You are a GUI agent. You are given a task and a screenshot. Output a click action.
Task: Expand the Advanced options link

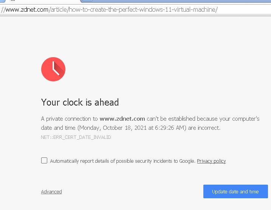[51, 192]
